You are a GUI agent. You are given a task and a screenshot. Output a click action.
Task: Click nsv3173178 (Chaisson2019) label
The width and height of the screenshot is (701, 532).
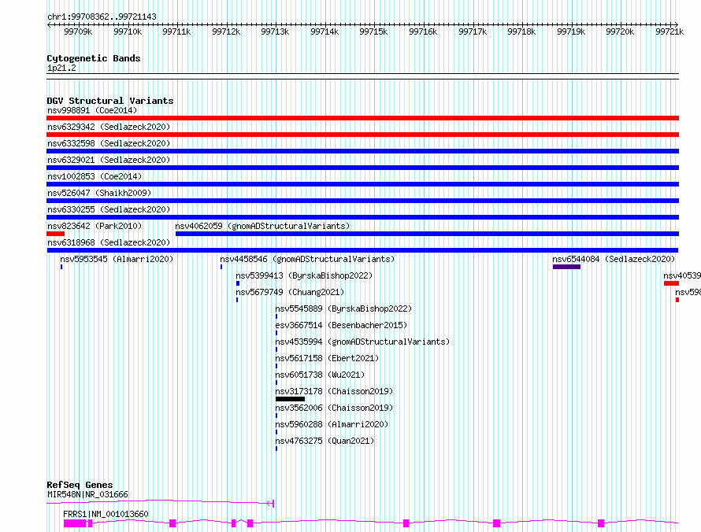pos(334,391)
